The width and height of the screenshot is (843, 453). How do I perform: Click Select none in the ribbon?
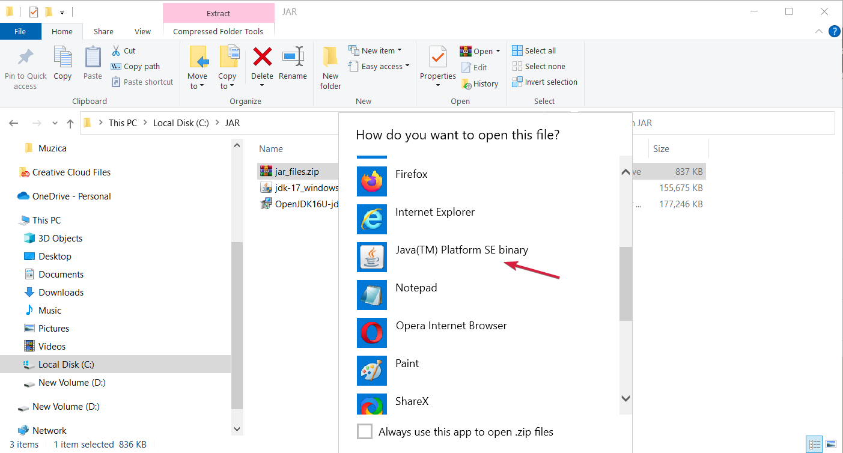click(539, 66)
